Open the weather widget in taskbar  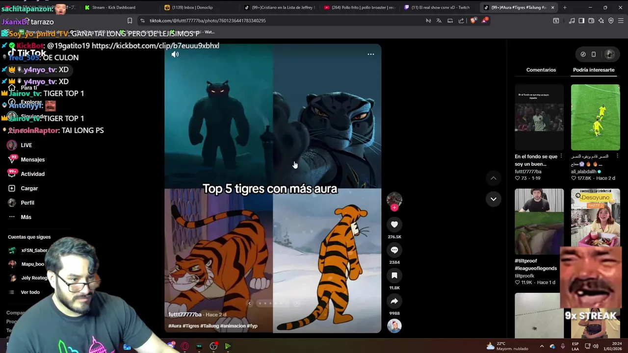click(x=507, y=346)
